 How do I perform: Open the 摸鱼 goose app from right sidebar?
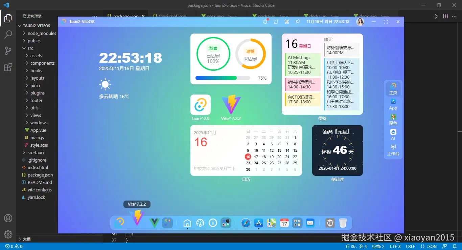coord(393,119)
